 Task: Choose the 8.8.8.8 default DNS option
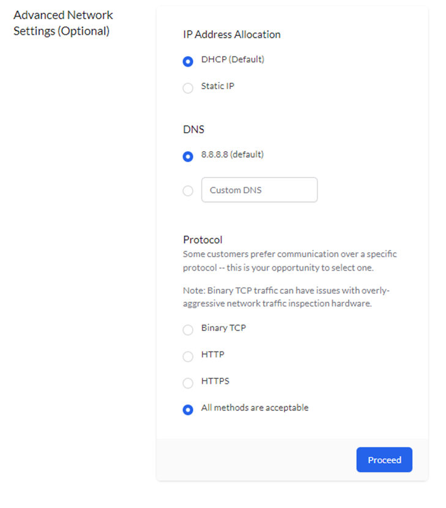point(188,157)
